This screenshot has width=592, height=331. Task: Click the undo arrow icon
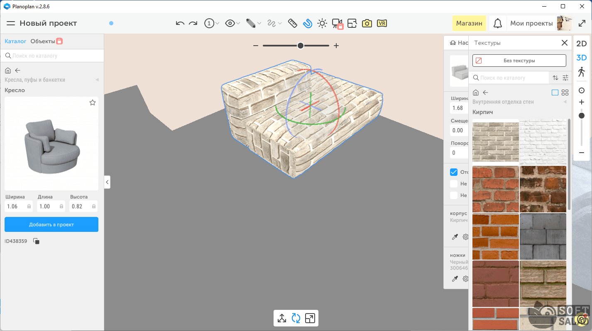click(x=180, y=24)
